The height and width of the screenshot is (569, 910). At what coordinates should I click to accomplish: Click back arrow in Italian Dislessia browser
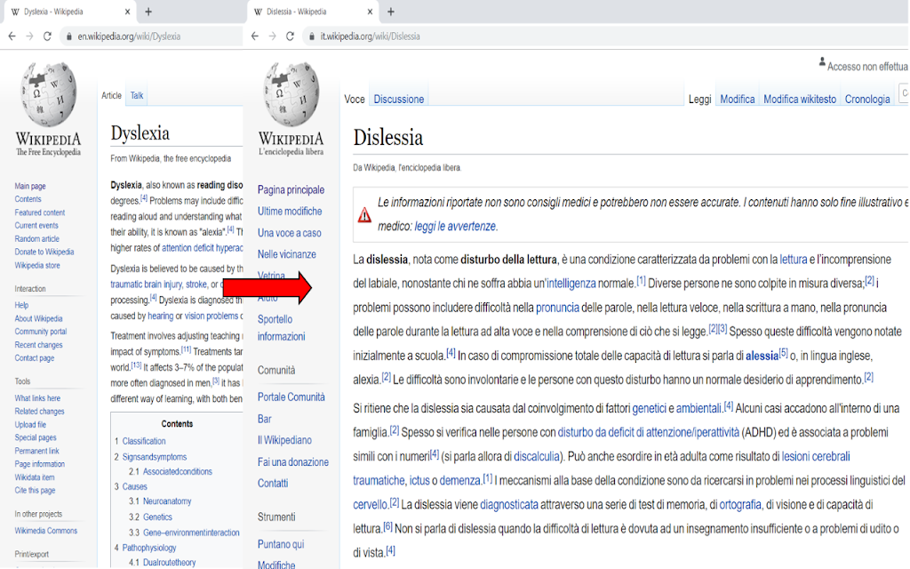255,36
